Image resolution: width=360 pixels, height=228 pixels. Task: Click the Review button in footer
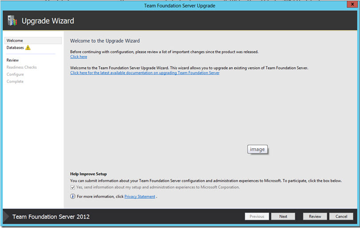pyautogui.click(x=315, y=216)
